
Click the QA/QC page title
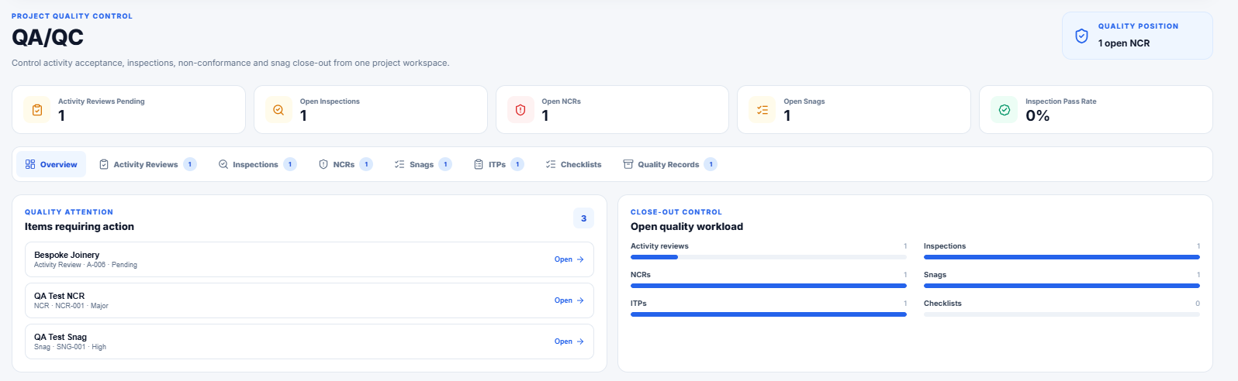47,37
